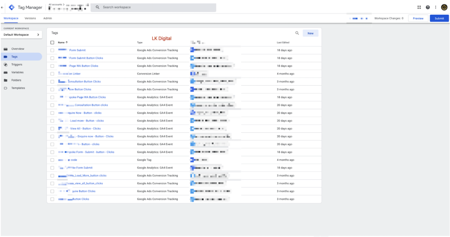The height and width of the screenshot is (237, 450).
Task: Open the Form - Submit - button - Clicks tag
Action: pyautogui.click(x=92, y=152)
